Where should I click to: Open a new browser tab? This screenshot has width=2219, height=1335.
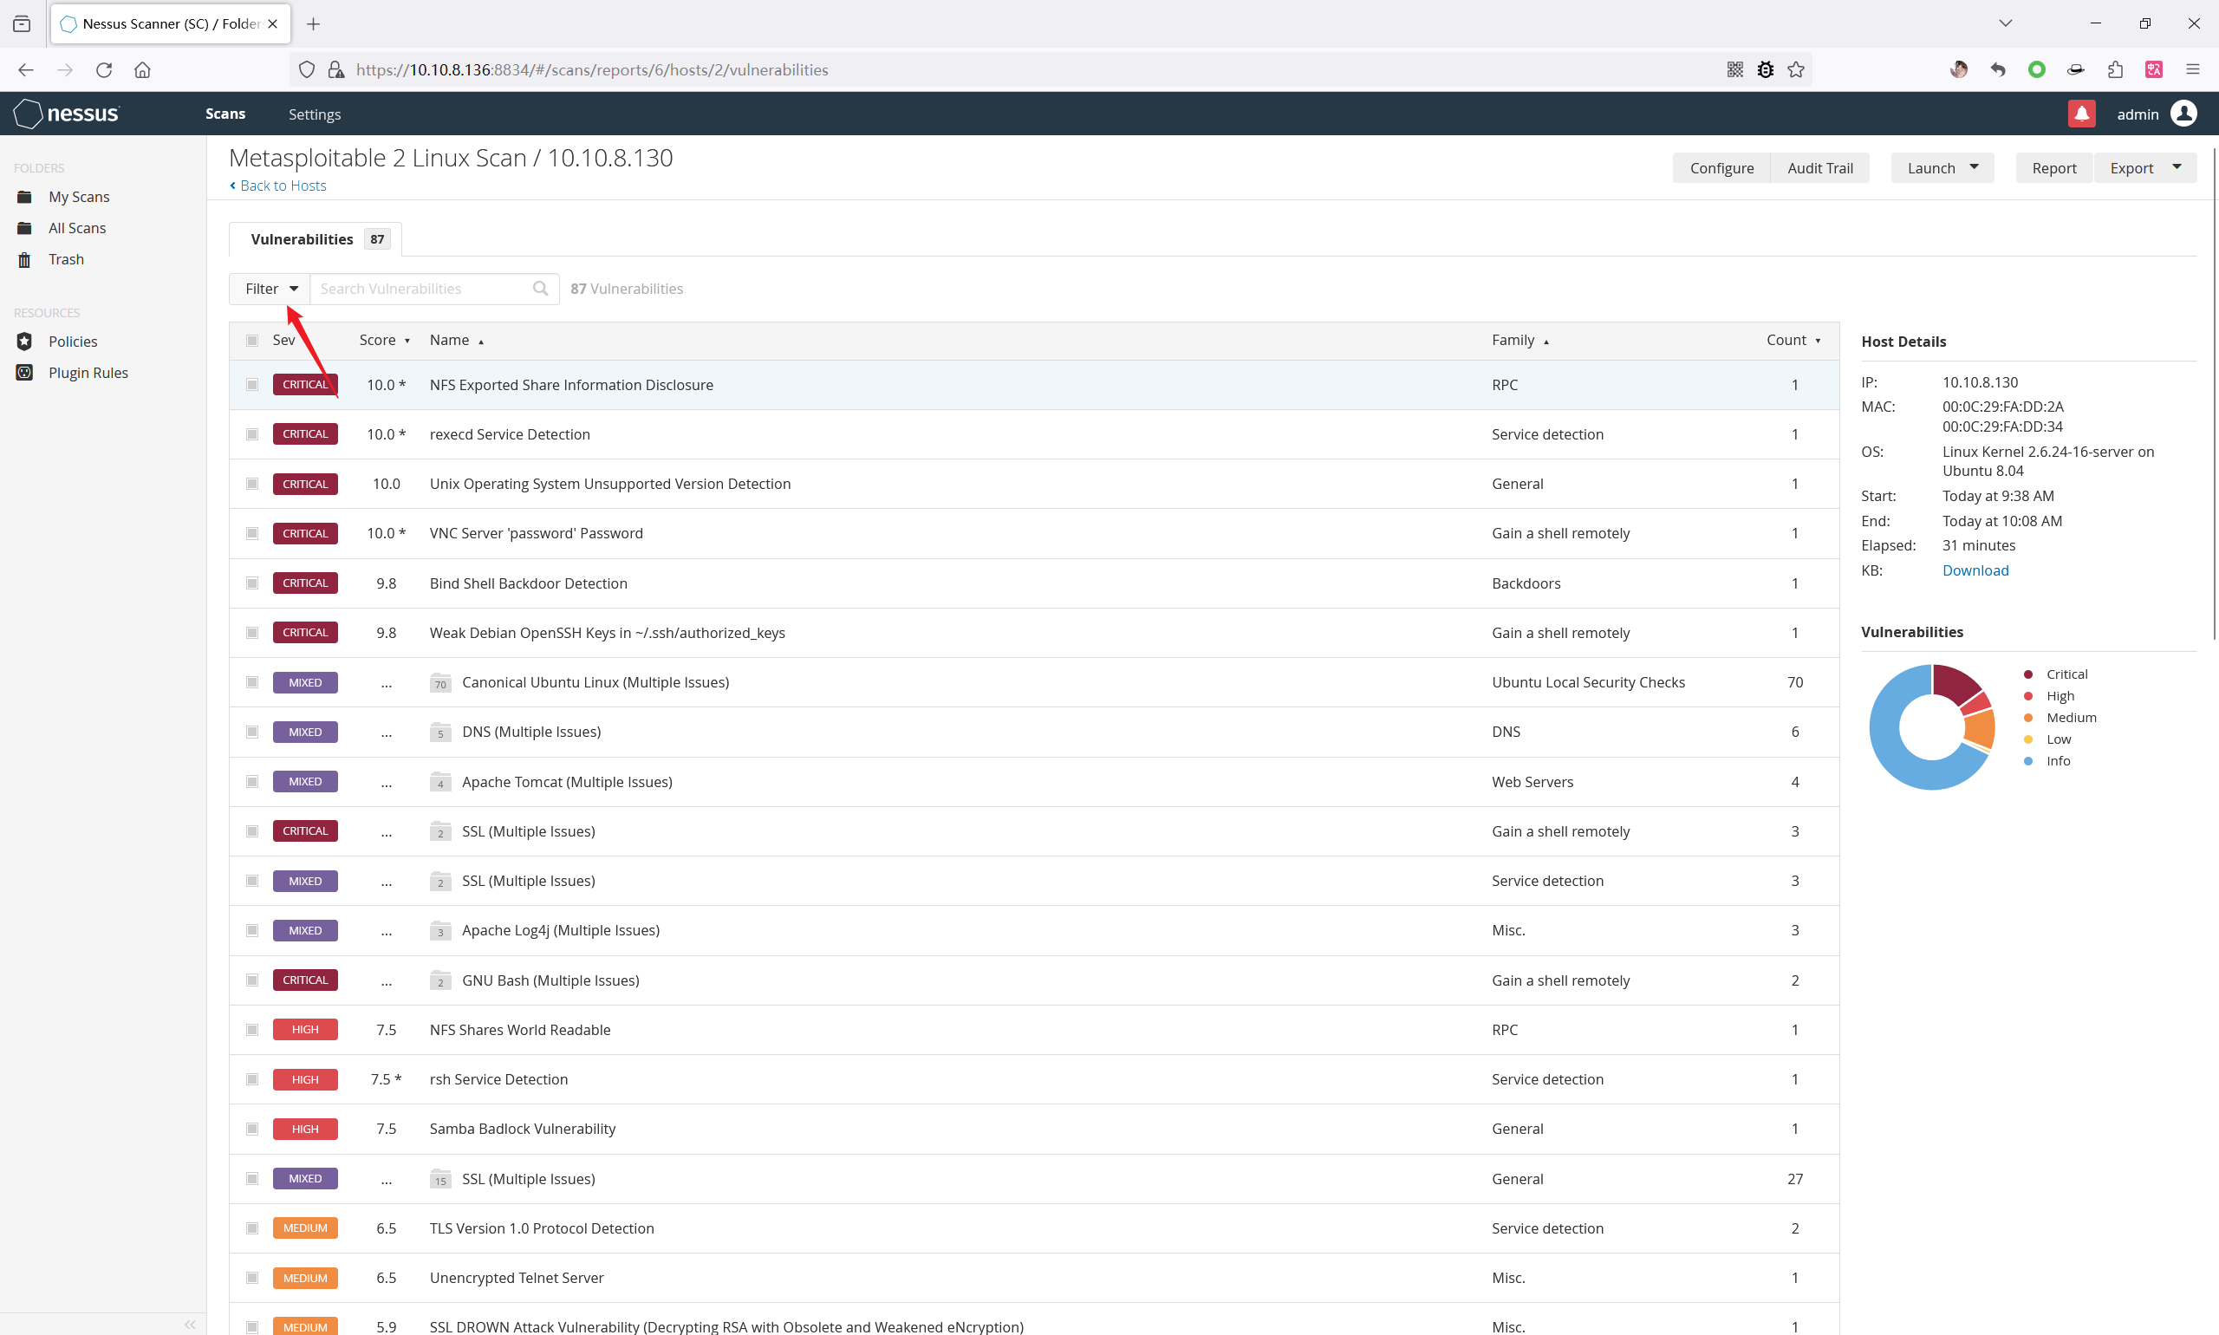[313, 23]
